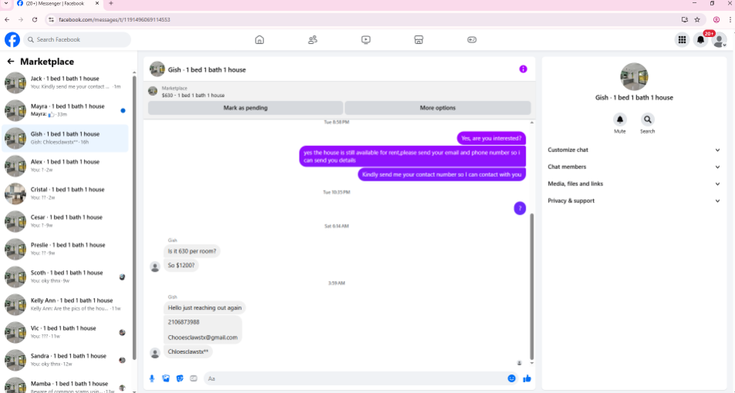Click More options button

coord(438,108)
